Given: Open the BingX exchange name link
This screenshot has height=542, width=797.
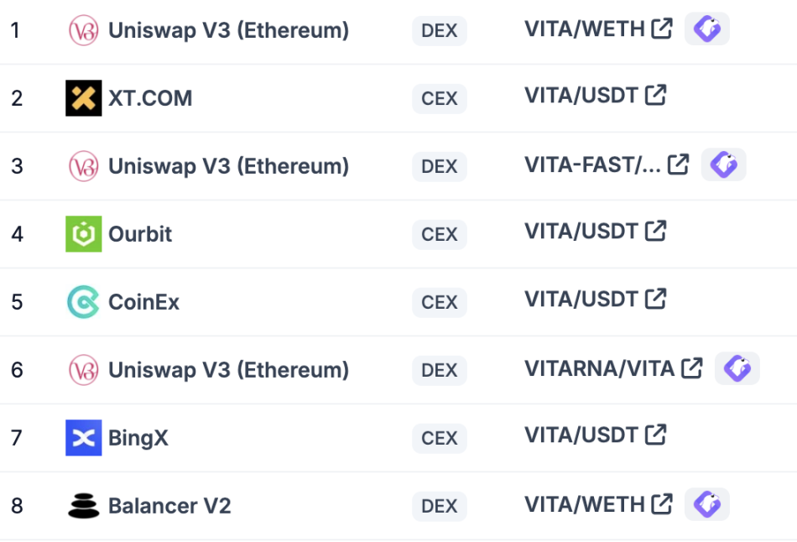Looking at the screenshot, I should [x=138, y=438].
